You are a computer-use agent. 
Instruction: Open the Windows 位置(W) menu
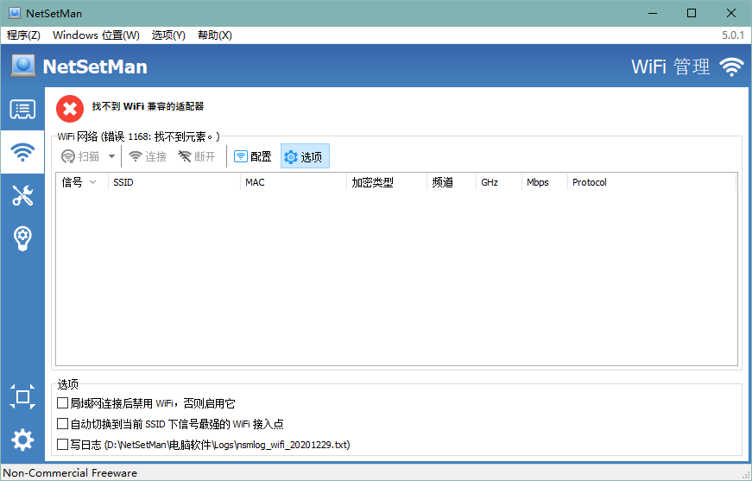tap(96, 35)
